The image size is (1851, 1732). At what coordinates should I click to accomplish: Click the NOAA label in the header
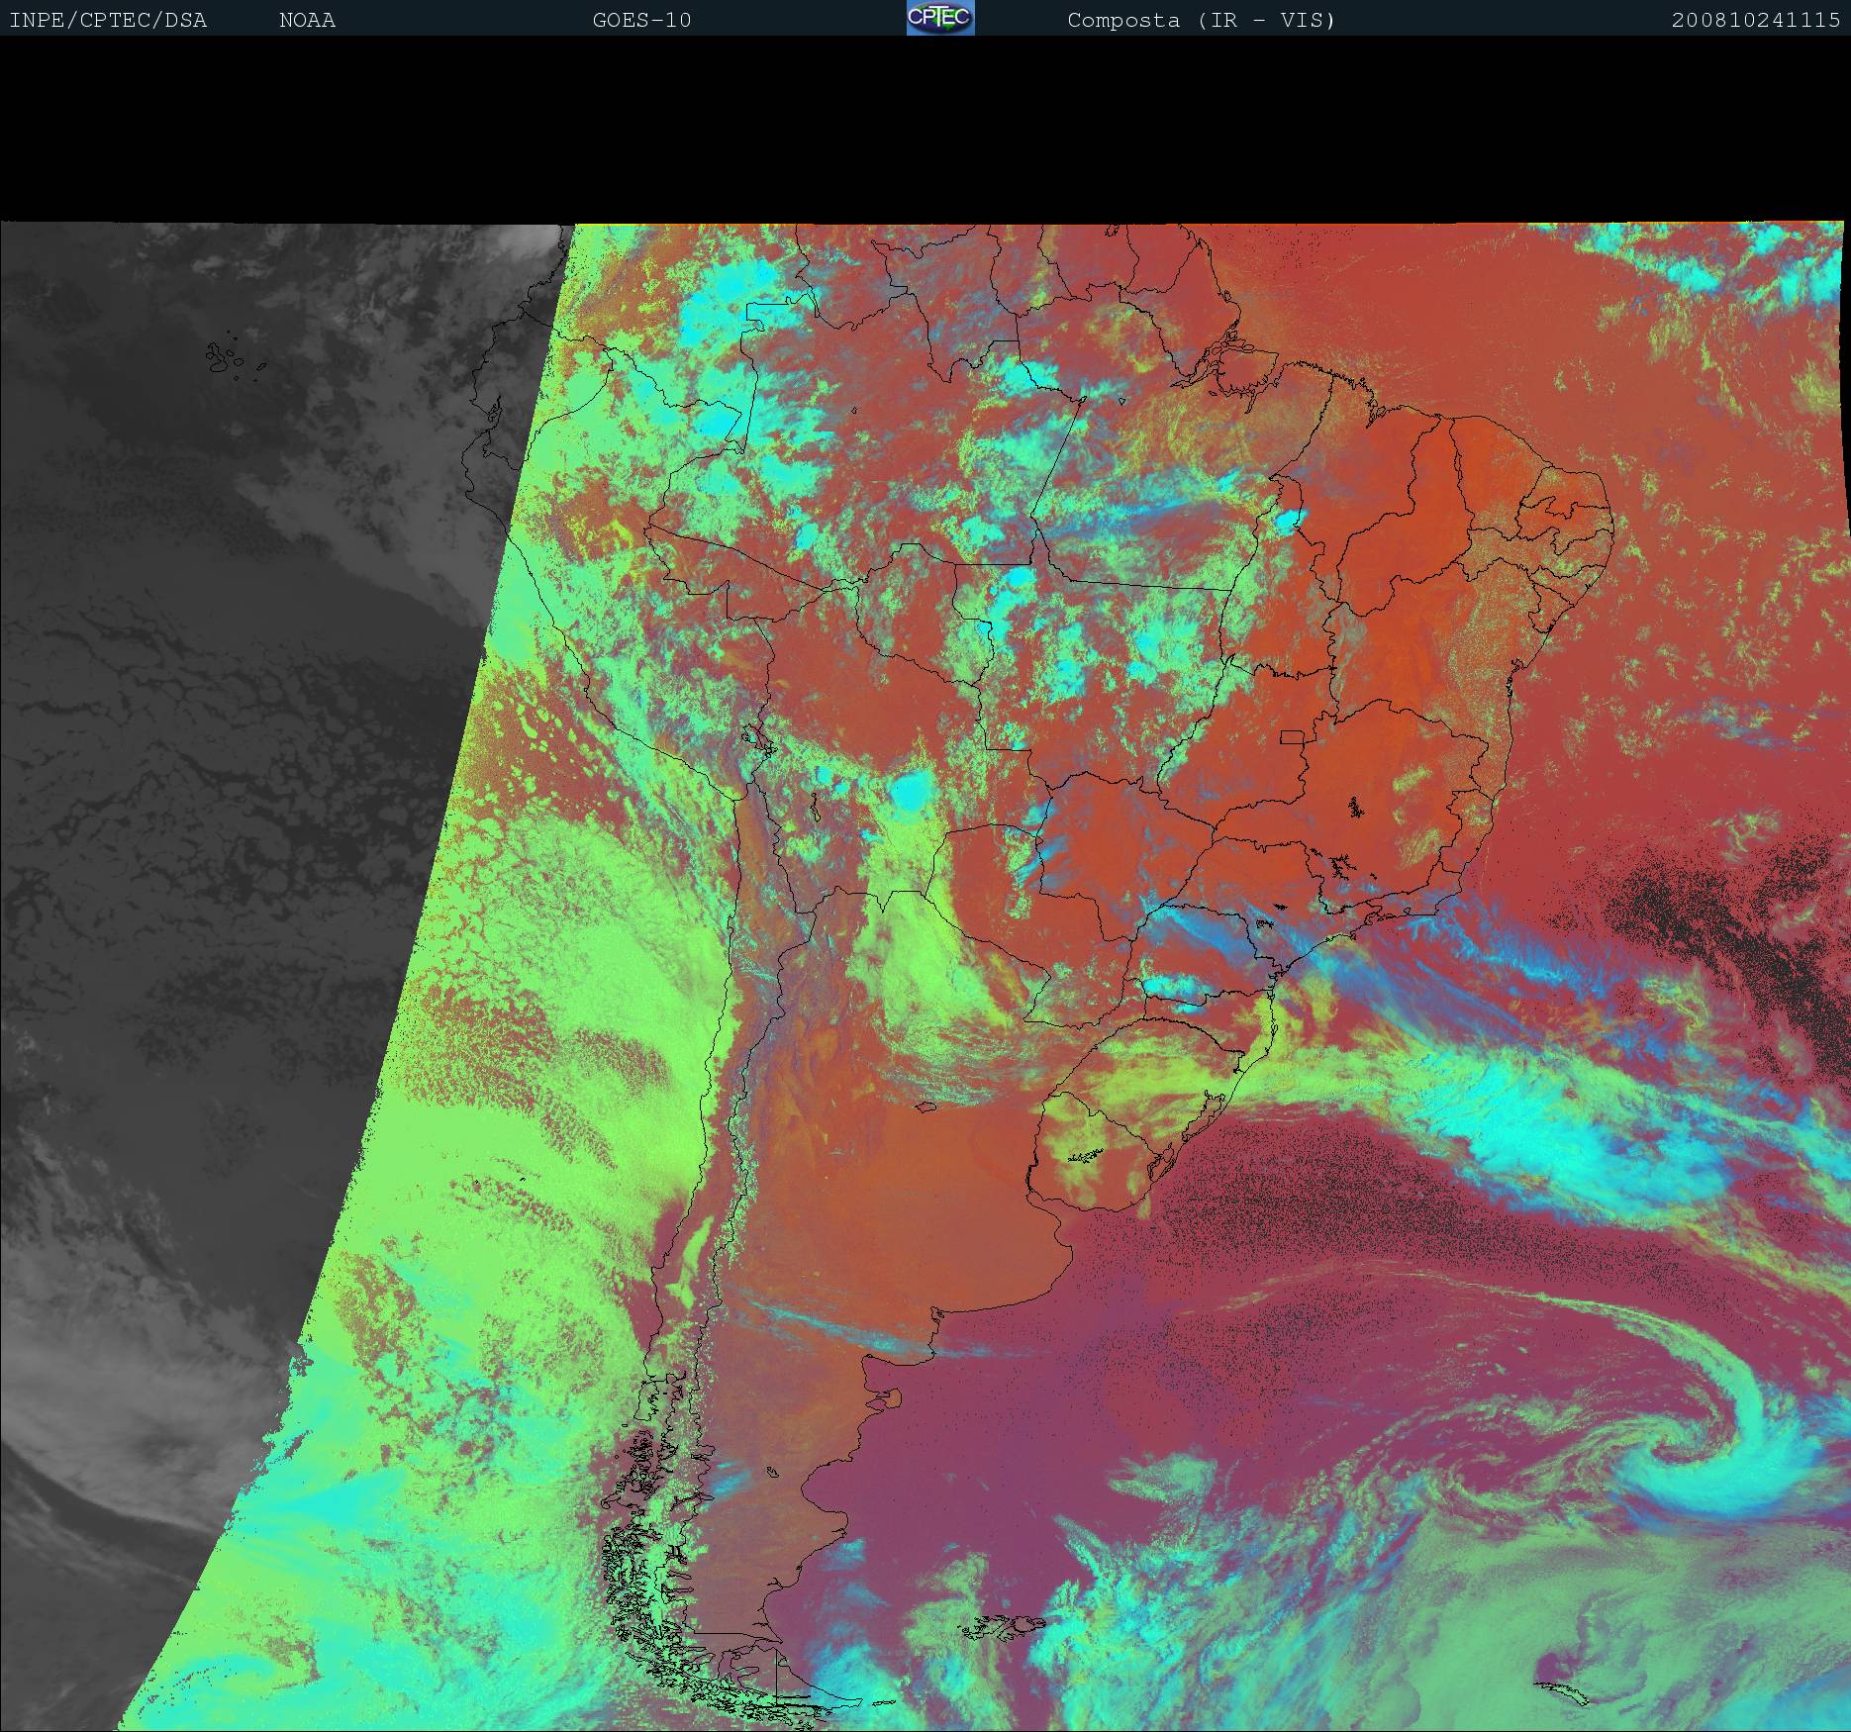pos(307,20)
